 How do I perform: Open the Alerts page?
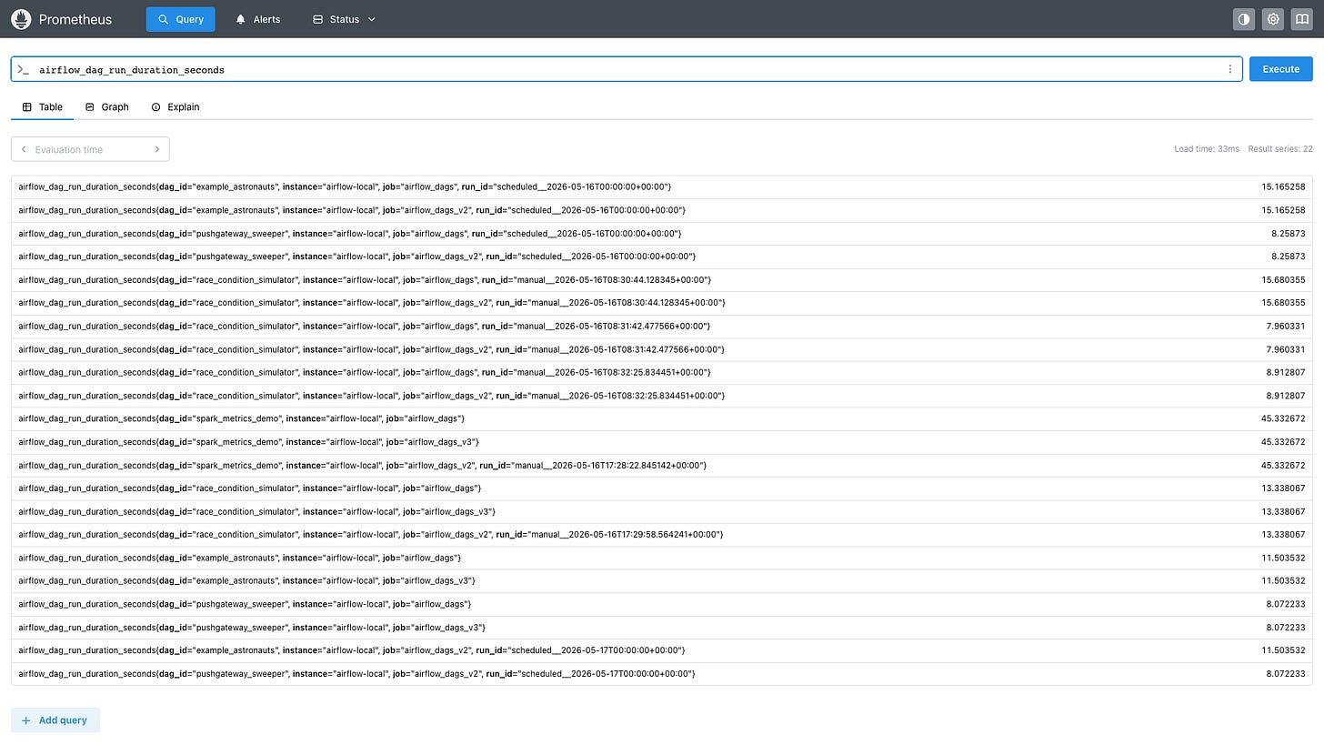257,19
